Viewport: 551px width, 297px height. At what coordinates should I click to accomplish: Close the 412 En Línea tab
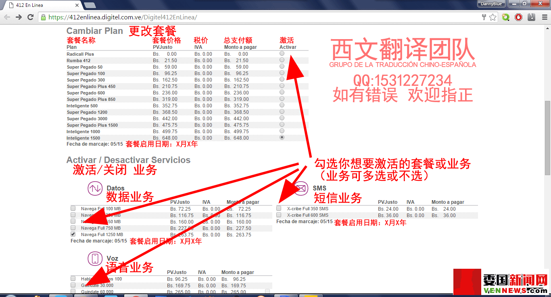(x=77, y=5)
